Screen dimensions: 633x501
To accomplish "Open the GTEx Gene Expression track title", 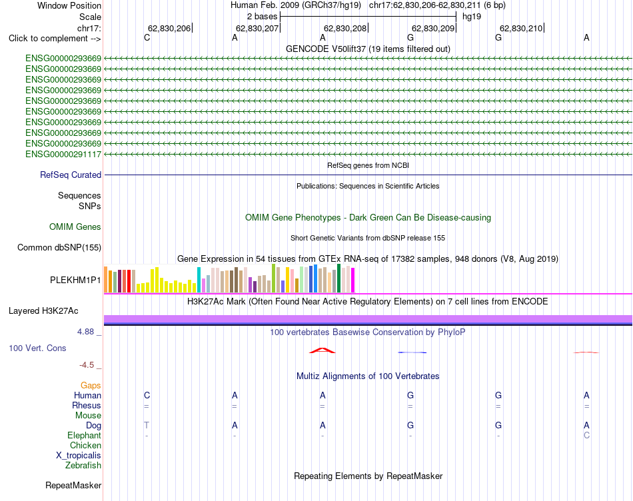I will (368, 258).
